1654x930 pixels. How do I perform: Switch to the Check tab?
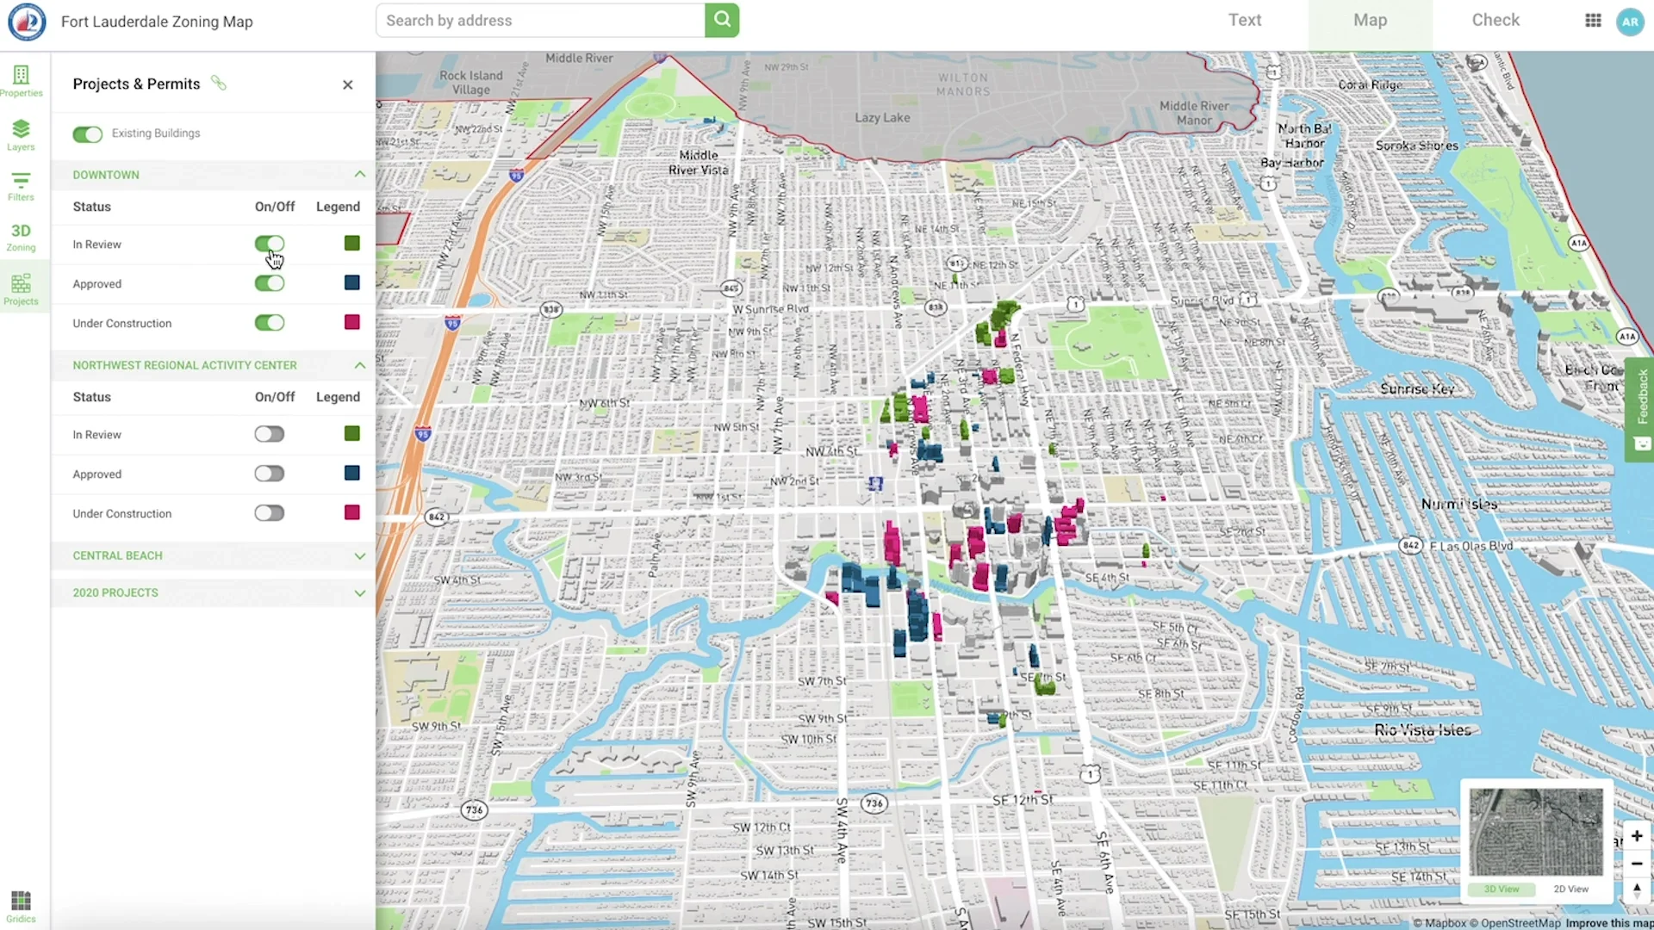point(1495,21)
